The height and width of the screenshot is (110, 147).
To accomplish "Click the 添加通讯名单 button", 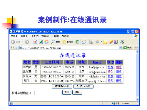I will 62,87.
